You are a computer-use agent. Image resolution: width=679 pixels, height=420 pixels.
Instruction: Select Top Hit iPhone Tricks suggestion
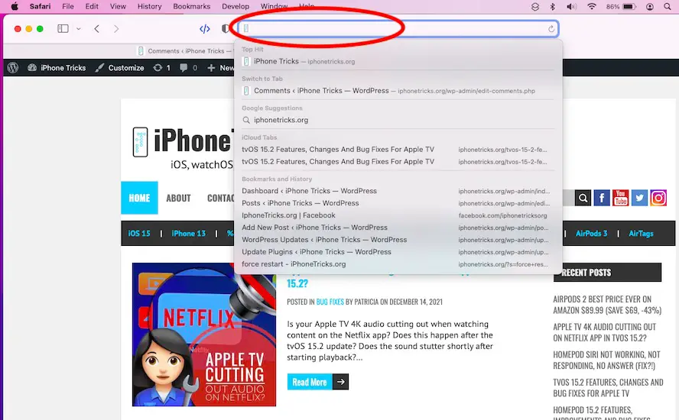click(x=398, y=61)
